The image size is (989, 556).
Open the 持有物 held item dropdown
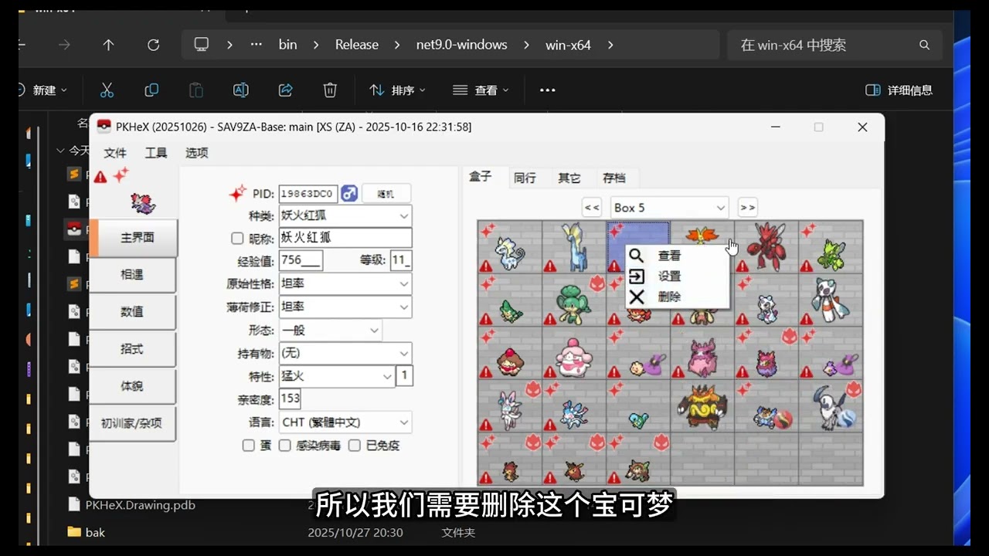point(345,354)
